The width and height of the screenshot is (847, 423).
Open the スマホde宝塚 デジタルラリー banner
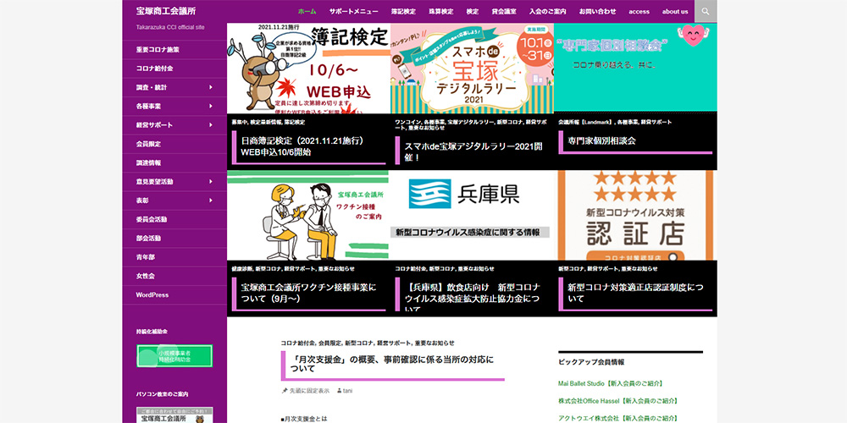tap(471, 68)
